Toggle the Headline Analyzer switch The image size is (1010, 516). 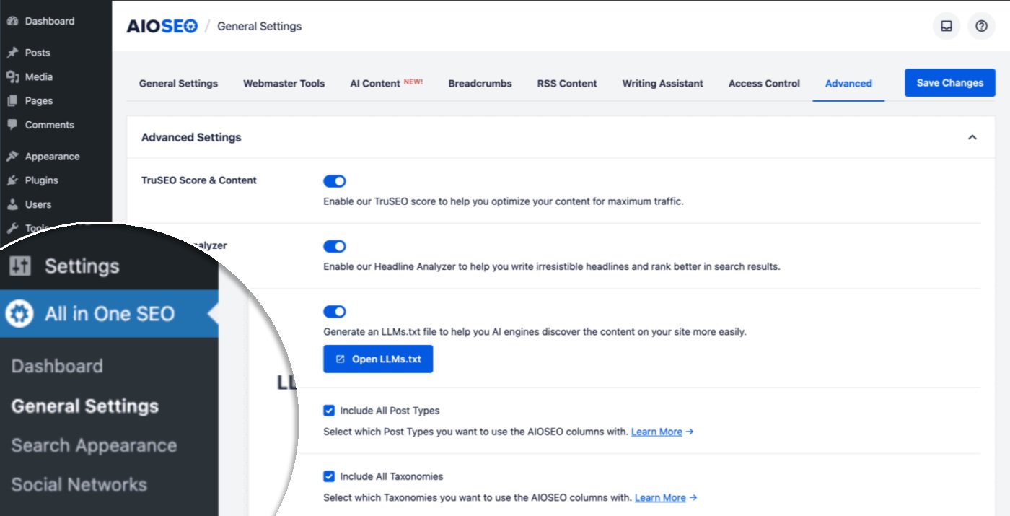point(335,247)
